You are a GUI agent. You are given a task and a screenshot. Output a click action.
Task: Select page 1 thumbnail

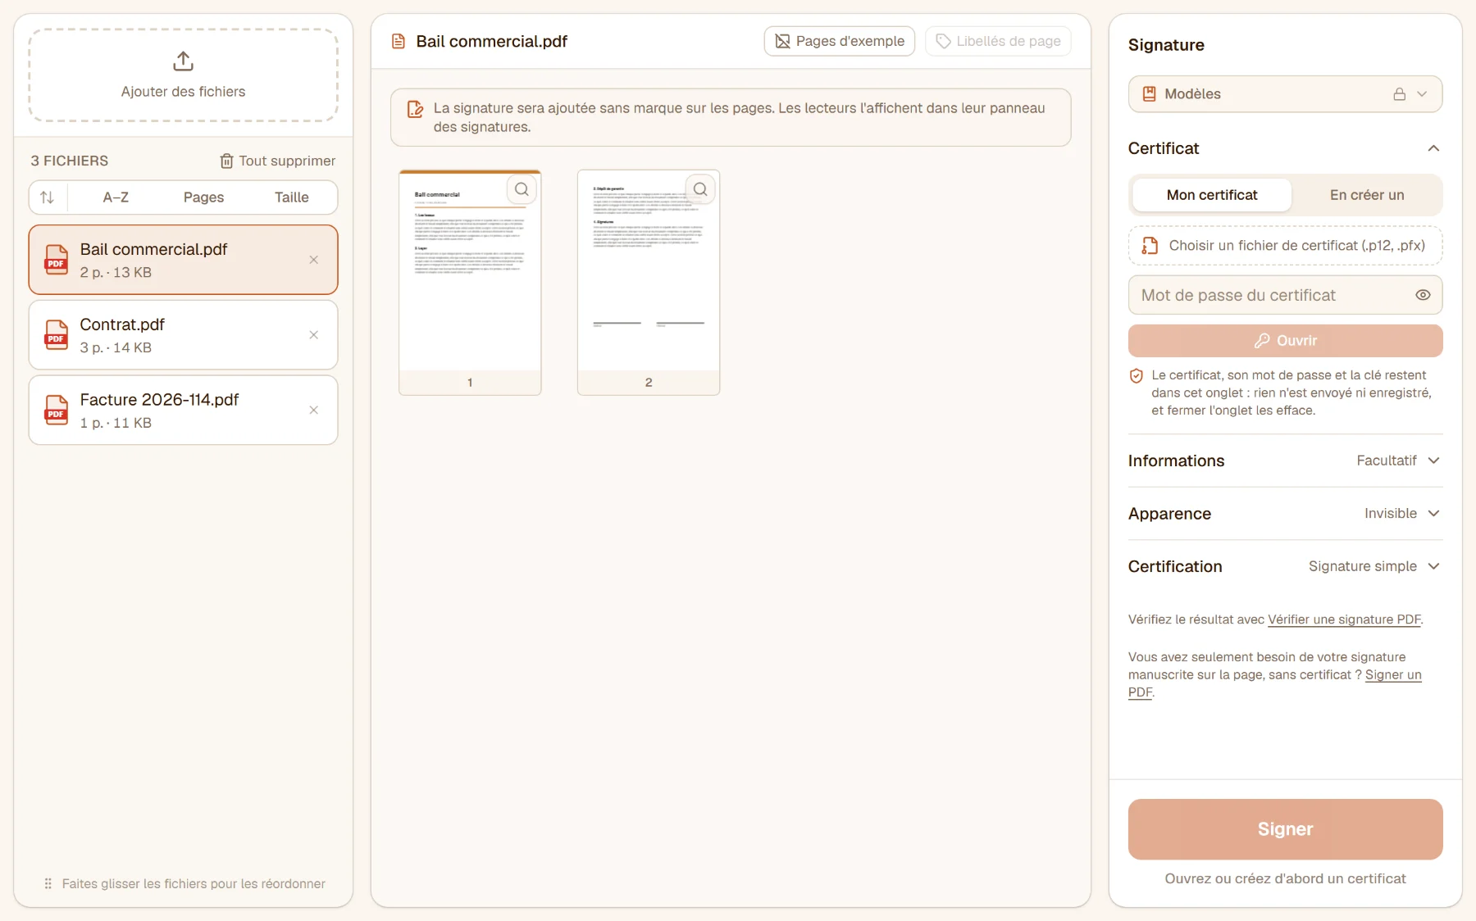(x=470, y=283)
